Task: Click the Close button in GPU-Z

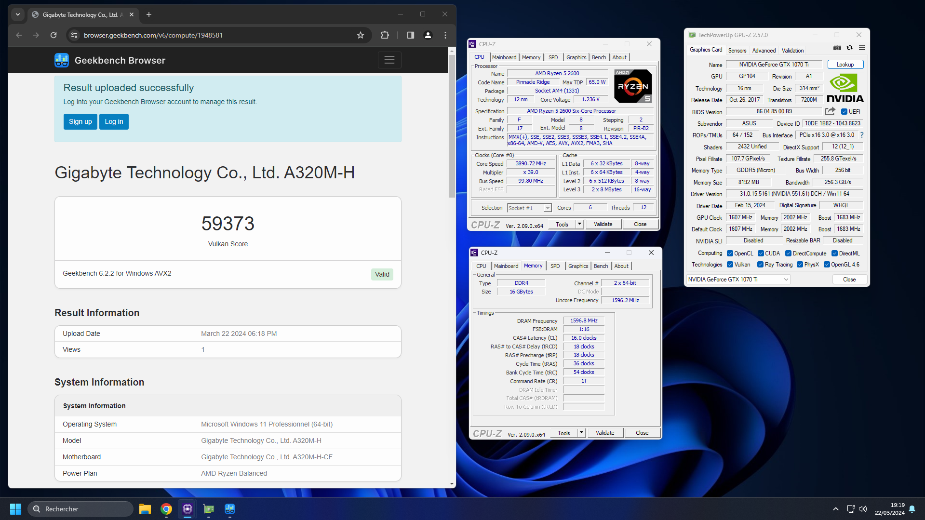Action: coord(849,280)
